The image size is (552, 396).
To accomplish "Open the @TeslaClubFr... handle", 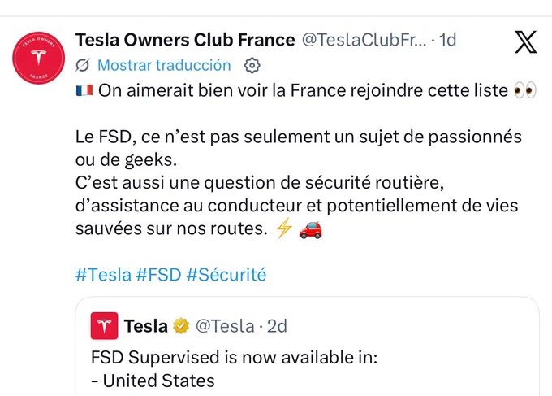I will pos(364,40).
